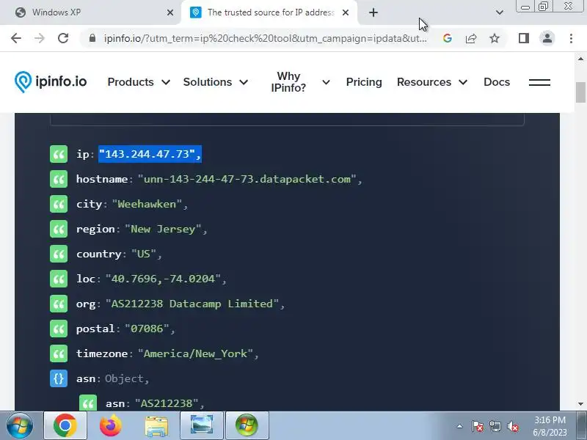This screenshot has width=587, height=440.
Task: Open File Explorer from taskbar
Action: pos(156,426)
